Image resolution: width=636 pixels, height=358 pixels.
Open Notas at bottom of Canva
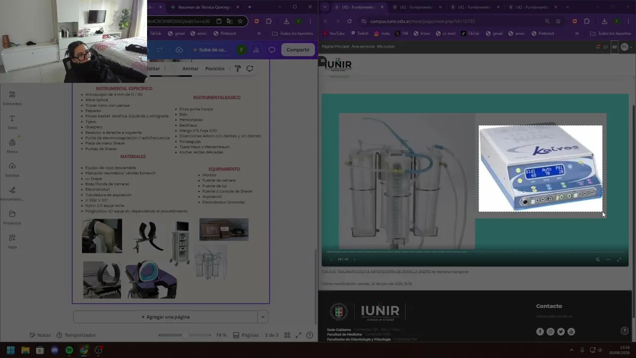click(40, 335)
